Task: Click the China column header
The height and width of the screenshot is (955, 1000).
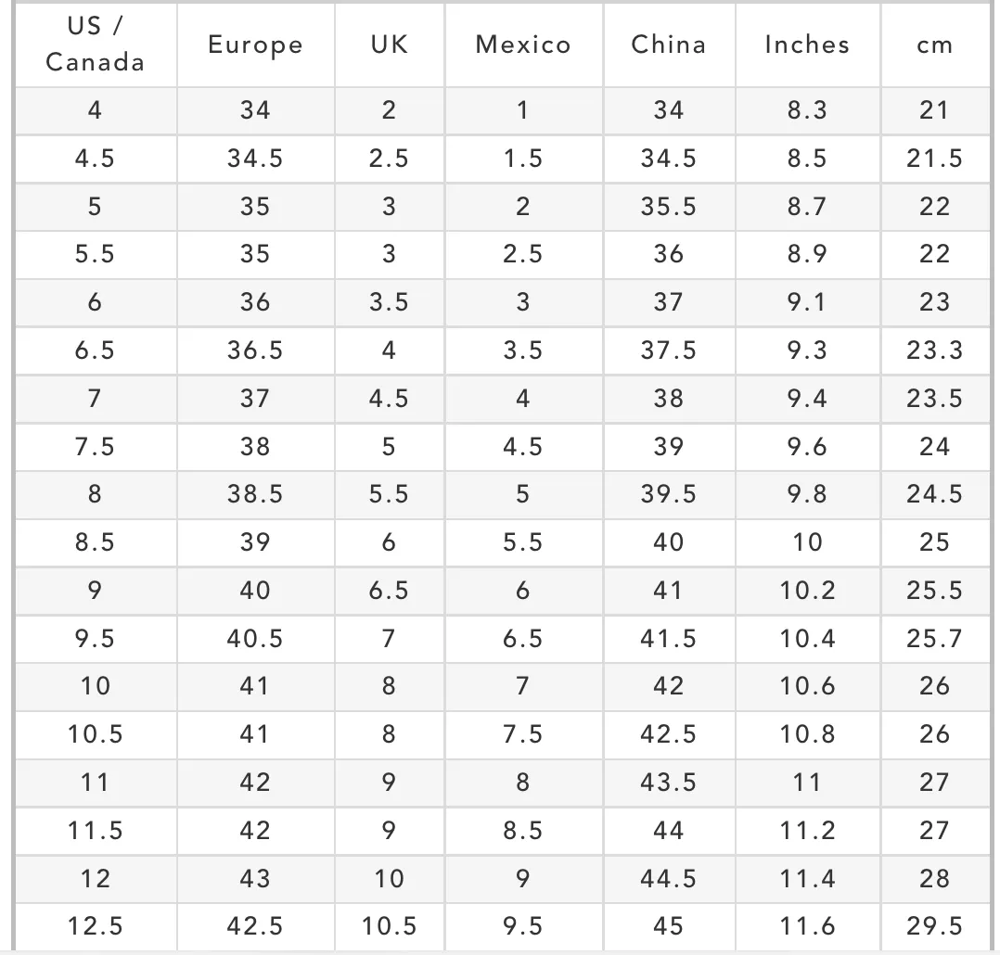Action: click(x=669, y=45)
